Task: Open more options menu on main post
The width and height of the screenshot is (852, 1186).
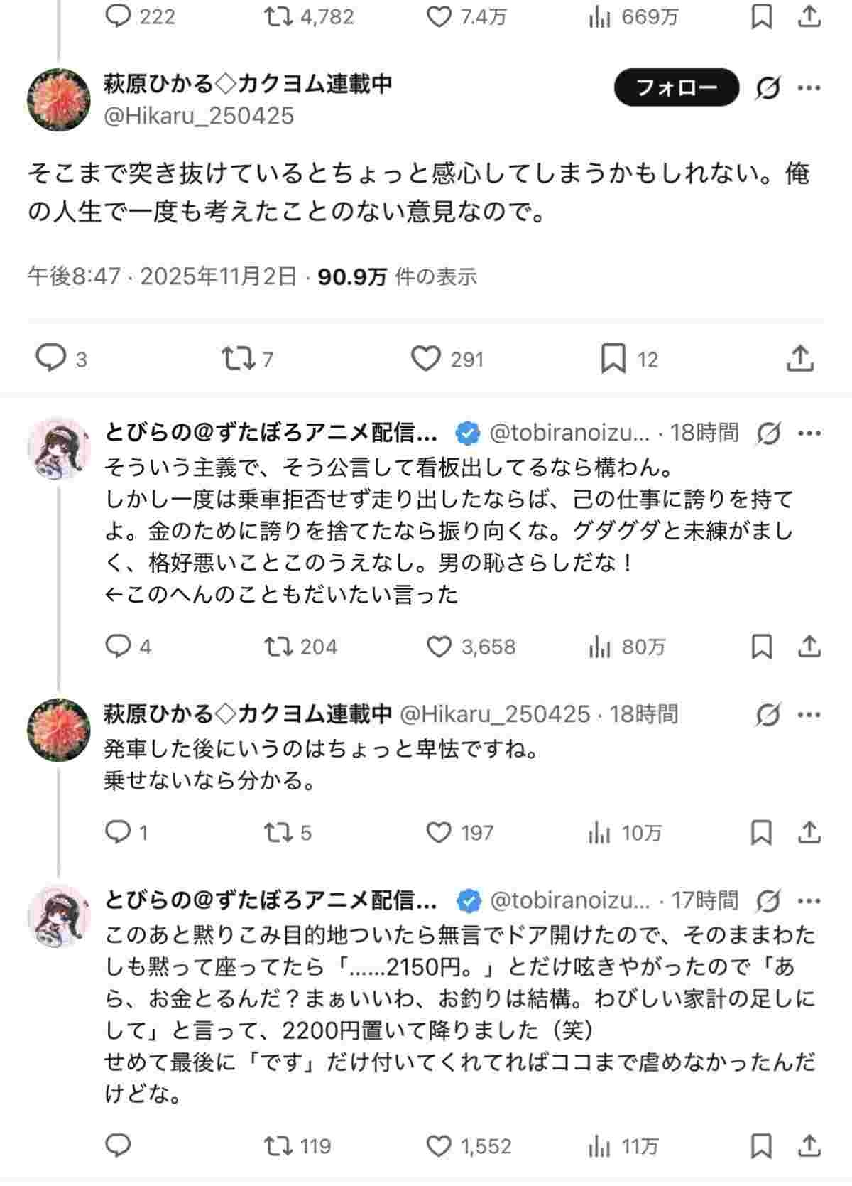Action: 809,88
